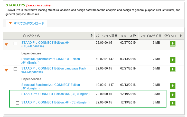The height and width of the screenshot is (117, 187).
Task: Click 12/19/2018 date in the last English row
Action: click(x=128, y=102)
